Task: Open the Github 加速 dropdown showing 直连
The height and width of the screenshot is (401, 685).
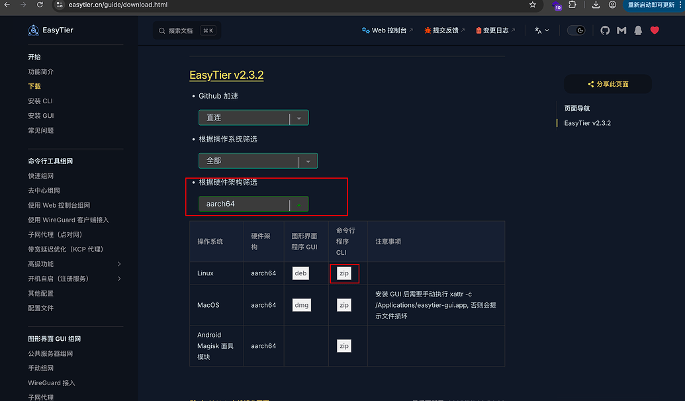Action: coord(253,118)
